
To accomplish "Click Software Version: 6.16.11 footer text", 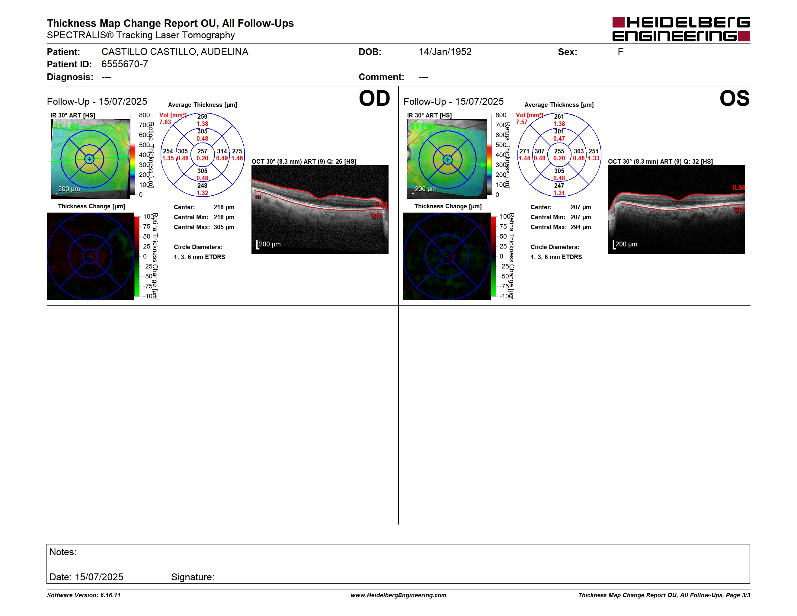I will click(84, 595).
